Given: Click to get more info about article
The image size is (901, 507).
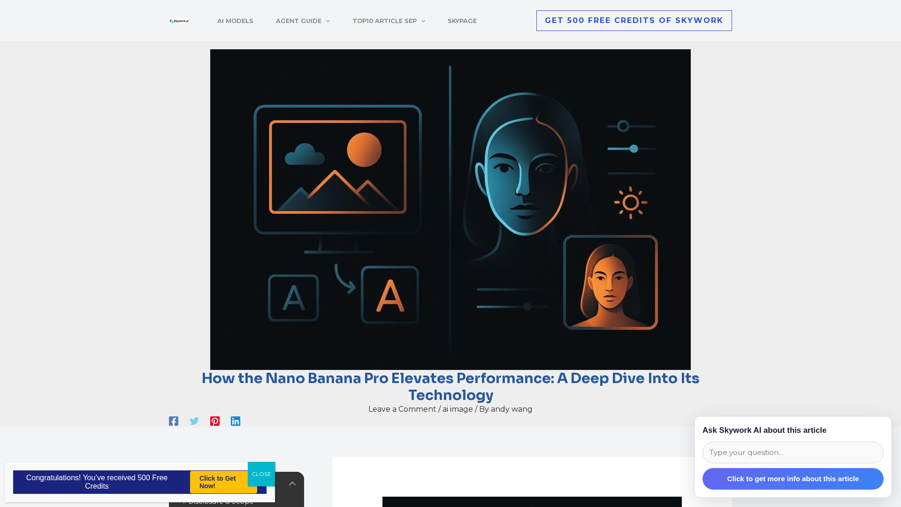Looking at the screenshot, I should (793, 479).
